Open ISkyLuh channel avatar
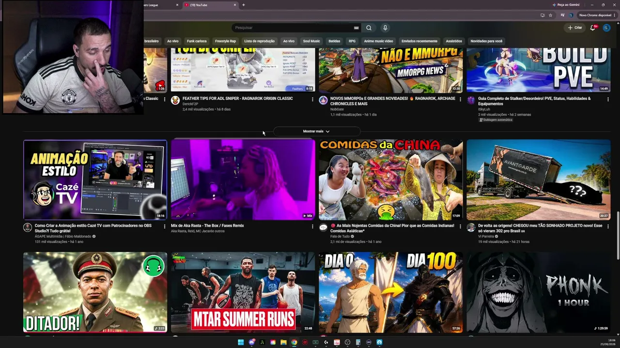The height and width of the screenshot is (348, 620). (471, 100)
